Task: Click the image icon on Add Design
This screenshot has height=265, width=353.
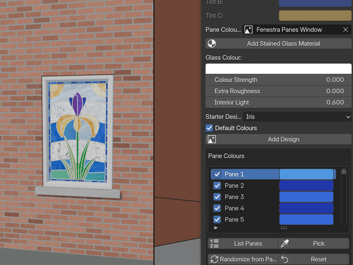Action: [x=212, y=139]
